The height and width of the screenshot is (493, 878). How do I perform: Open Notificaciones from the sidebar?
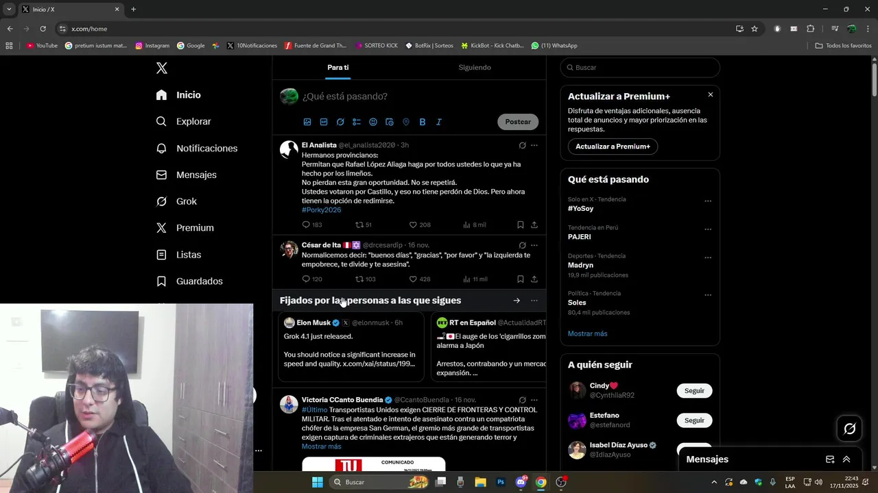196,148
